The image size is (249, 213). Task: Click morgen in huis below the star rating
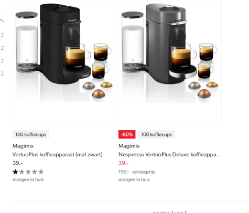[x=28, y=179]
